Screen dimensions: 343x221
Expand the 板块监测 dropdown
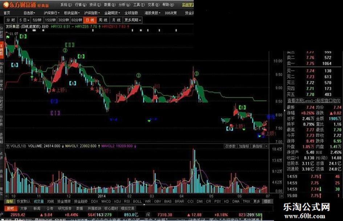[72, 13]
